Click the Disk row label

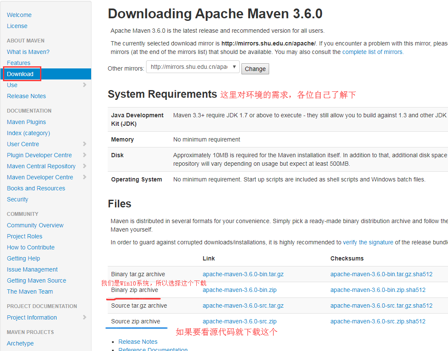117,155
